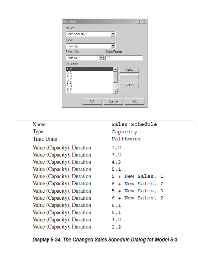The height and width of the screenshot is (258, 198).
Task: Open Help from the dialog button
Action: [x=134, y=101]
